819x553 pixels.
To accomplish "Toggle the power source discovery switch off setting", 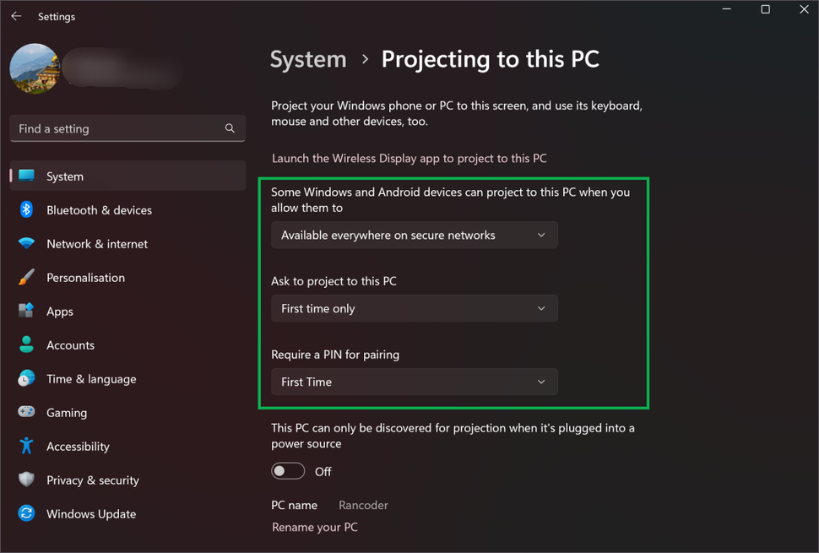I will (x=287, y=470).
